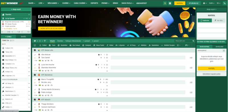
Task: Star the Bulgaristan Şampiyonası featured game
Action: pos(29,22)
